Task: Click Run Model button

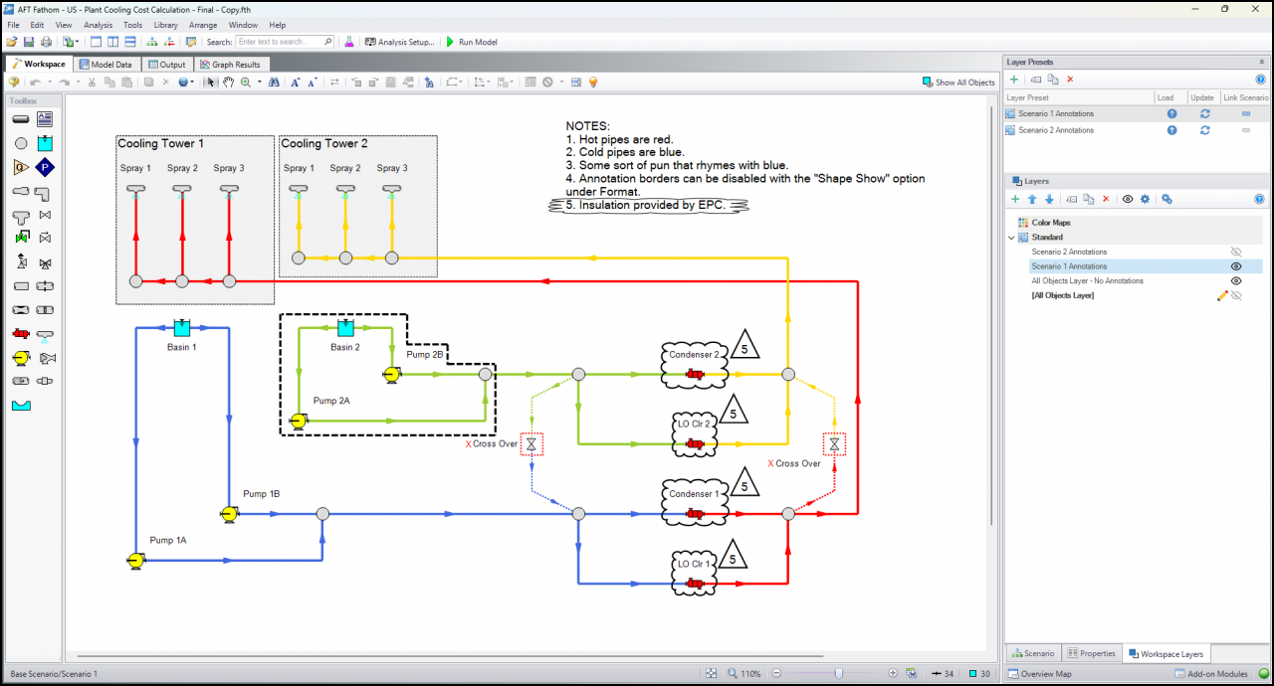Action: click(472, 42)
